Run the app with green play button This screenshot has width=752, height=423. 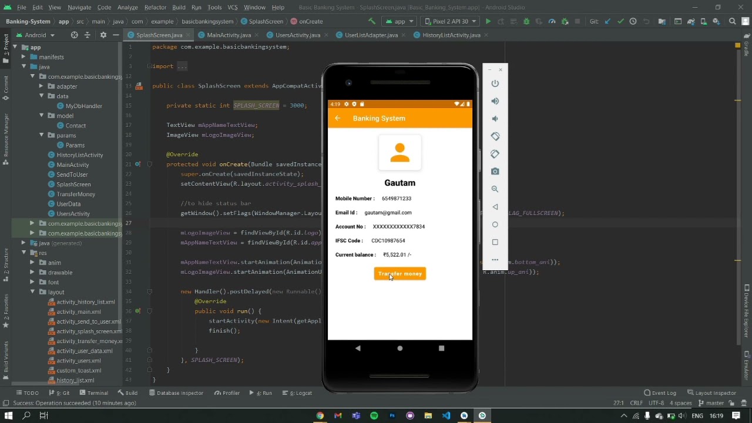coord(488,21)
